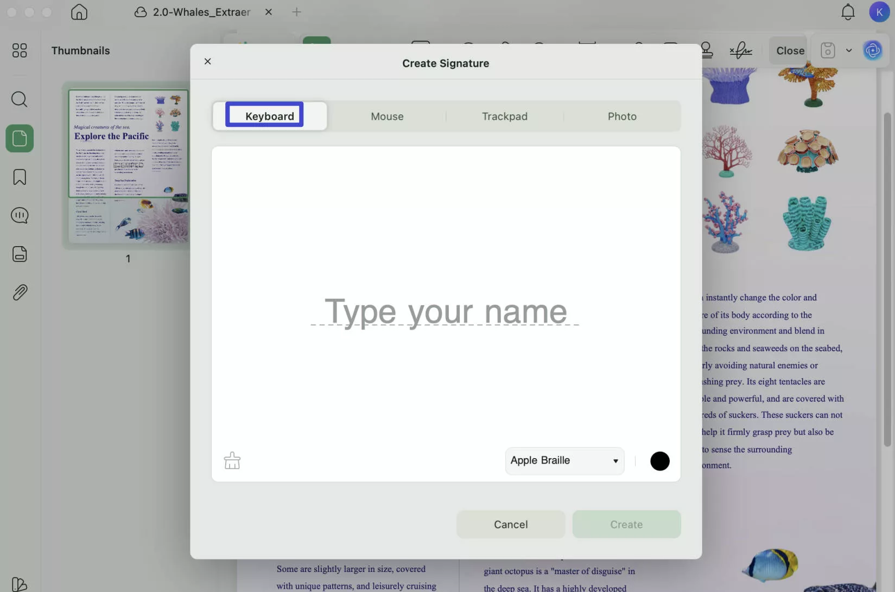The width and height of the screenshot is (895, 592).
Task: Open the home screen icon
Action: (79, 12)
